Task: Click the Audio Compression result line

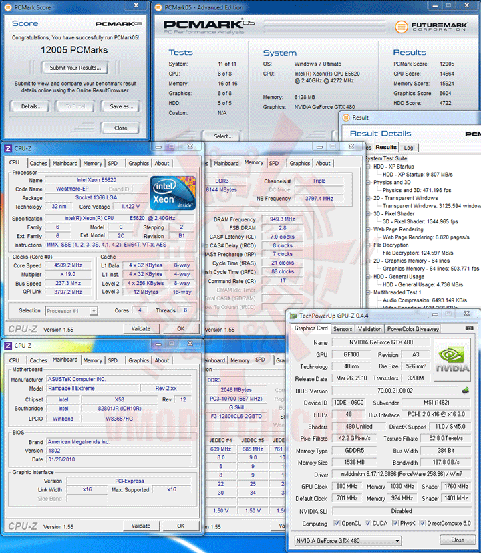Action: pos(425,300)
